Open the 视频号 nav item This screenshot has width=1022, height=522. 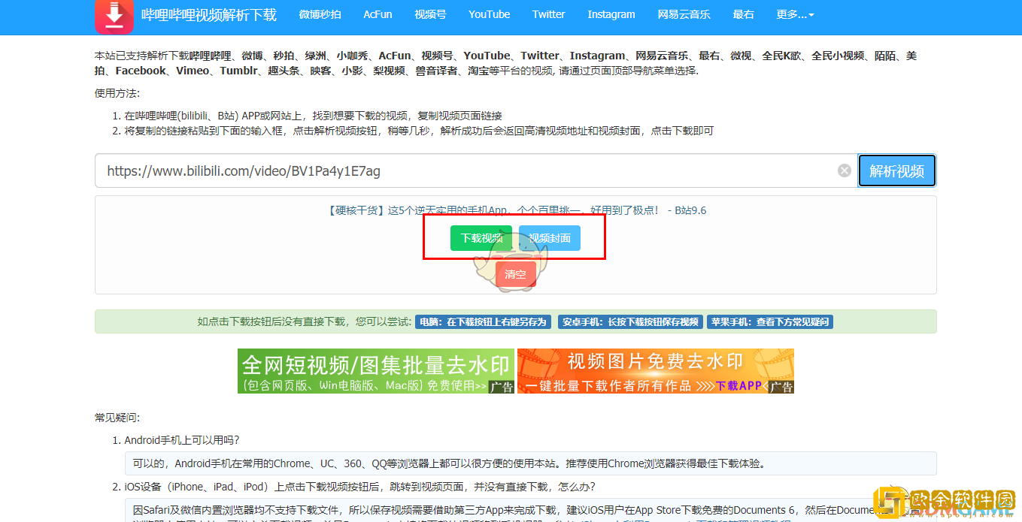(x=430, y=14)
